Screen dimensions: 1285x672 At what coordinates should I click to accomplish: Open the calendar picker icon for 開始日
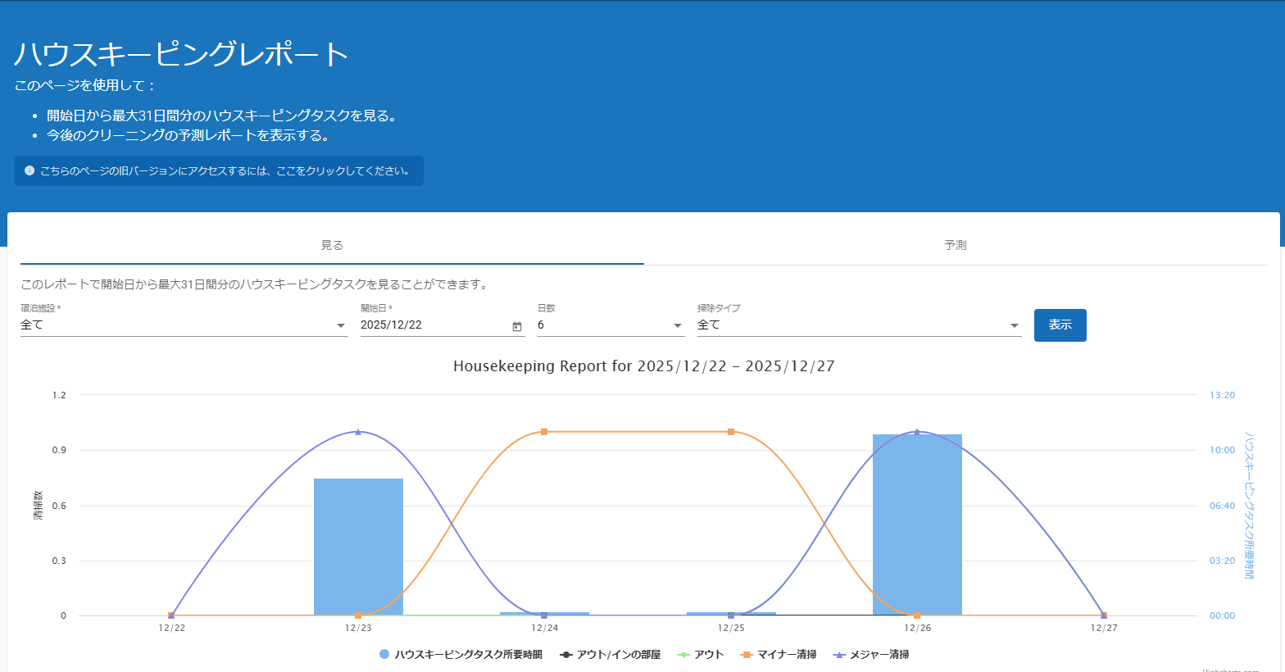click(517, 326)
